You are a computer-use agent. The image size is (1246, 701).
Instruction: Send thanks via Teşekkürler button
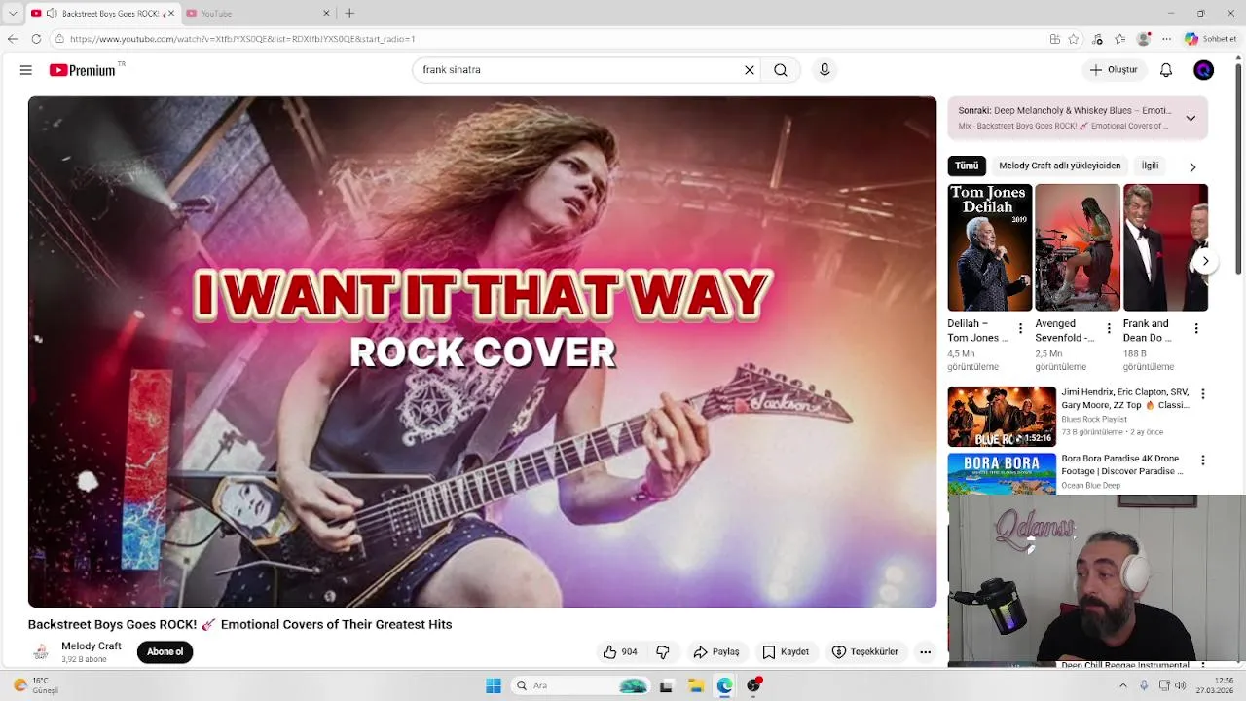[x=865, y=652]
